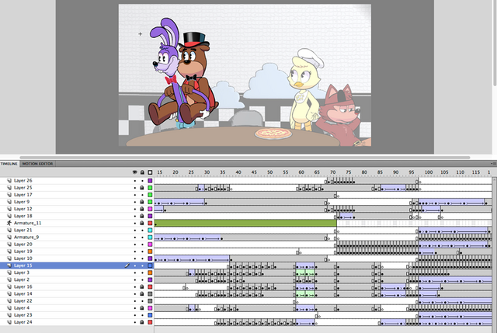The height and width of the screenshot is (333, 497).
Task: Click the Lock All Layers padlock header icon
Action: coord(142,172)
